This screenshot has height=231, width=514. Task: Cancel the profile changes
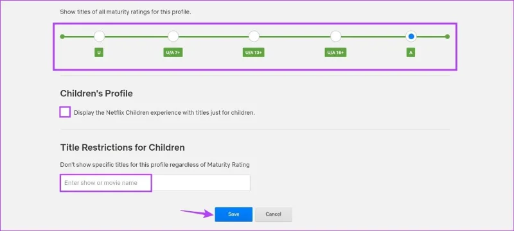(x=274, y=214)
